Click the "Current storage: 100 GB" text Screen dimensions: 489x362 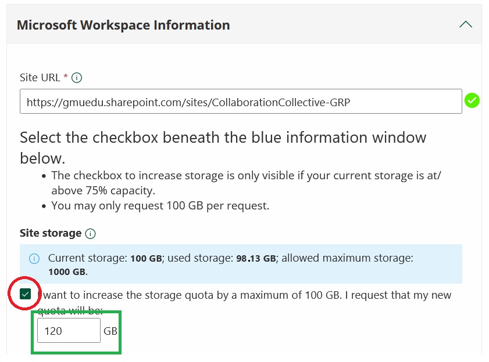pos(105,258)
